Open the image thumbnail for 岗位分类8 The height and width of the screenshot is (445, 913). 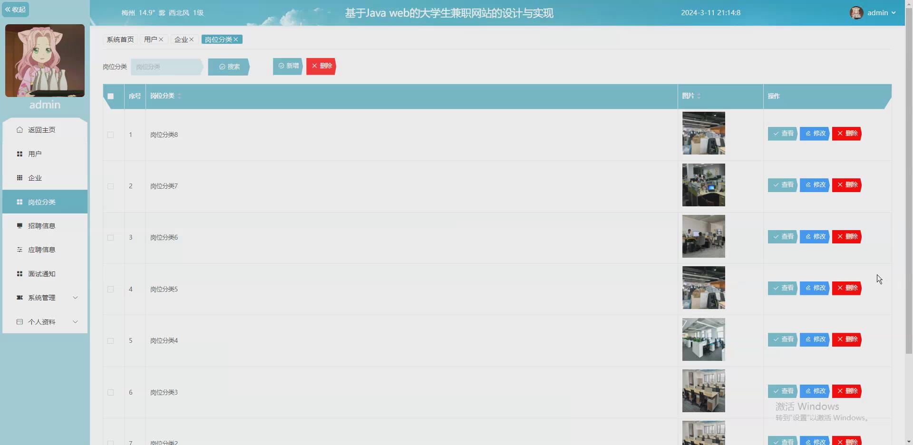tap(704, 133)
